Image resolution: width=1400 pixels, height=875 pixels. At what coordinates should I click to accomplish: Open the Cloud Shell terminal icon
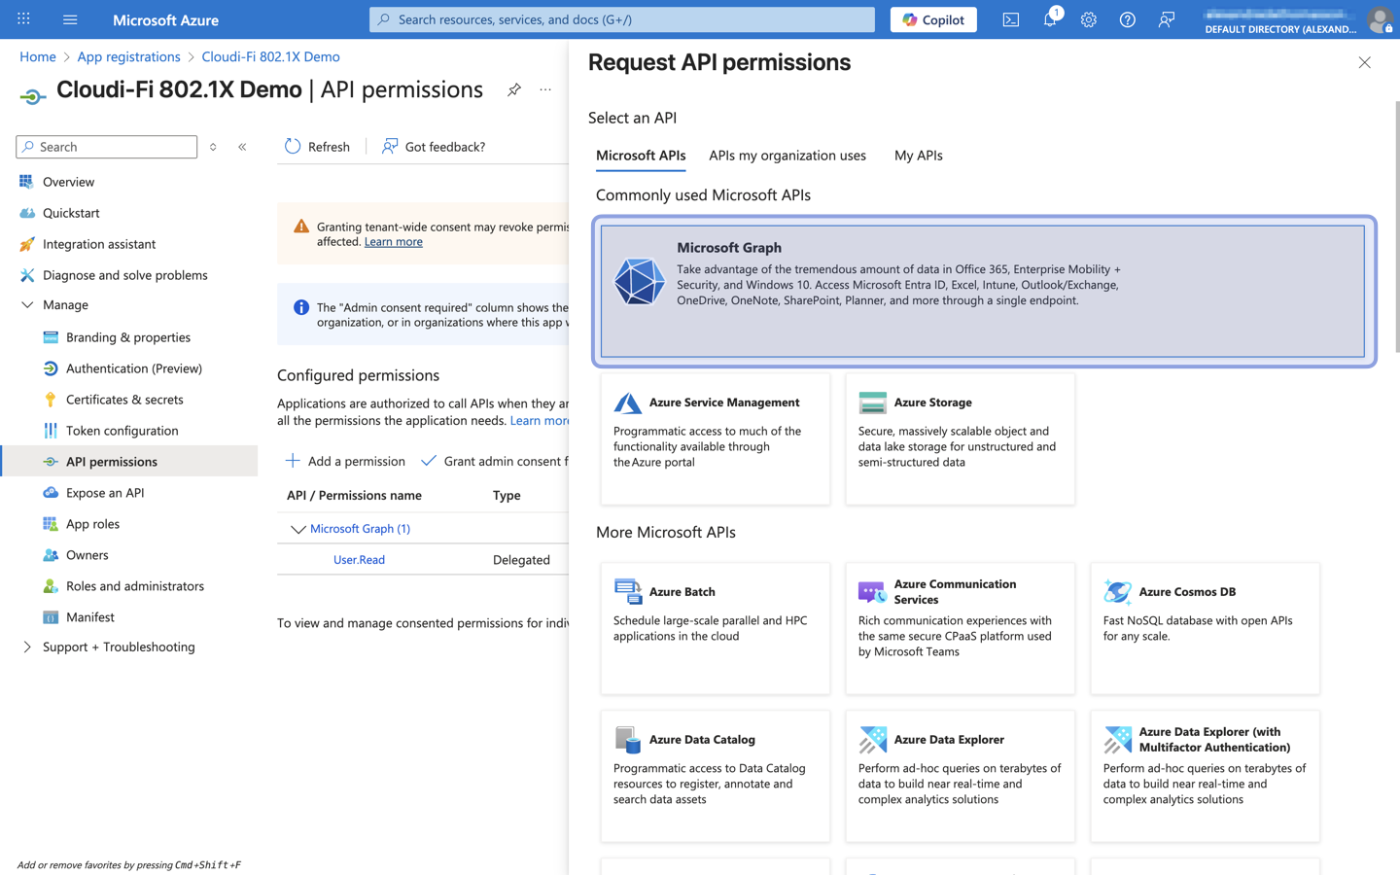[1011, 19]
